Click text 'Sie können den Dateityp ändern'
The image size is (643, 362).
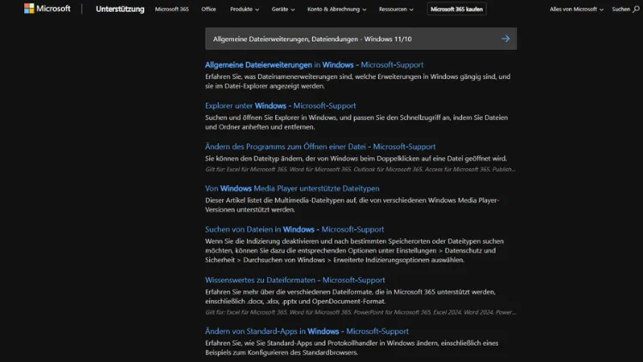point(356,159)
